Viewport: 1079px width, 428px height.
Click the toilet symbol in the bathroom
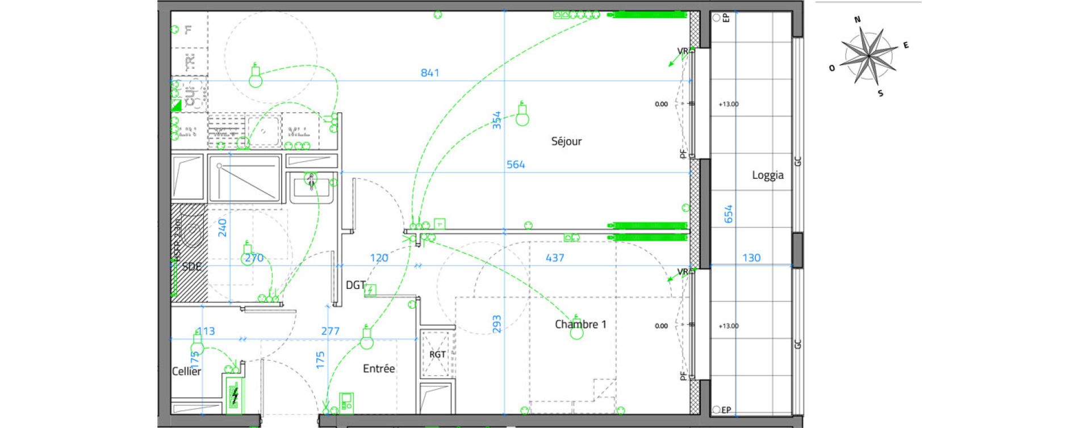pyautogui.click(x=193, y=227)
